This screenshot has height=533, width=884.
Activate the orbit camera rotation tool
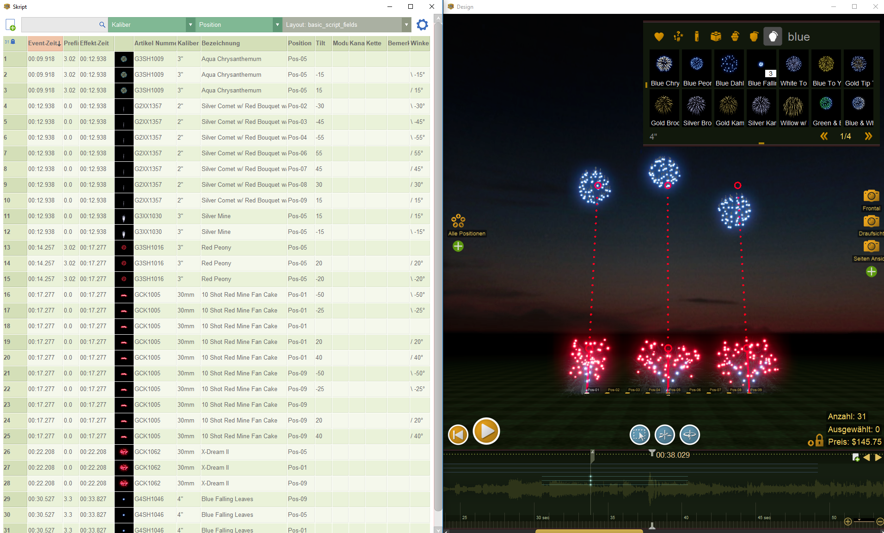pos(689,435)
